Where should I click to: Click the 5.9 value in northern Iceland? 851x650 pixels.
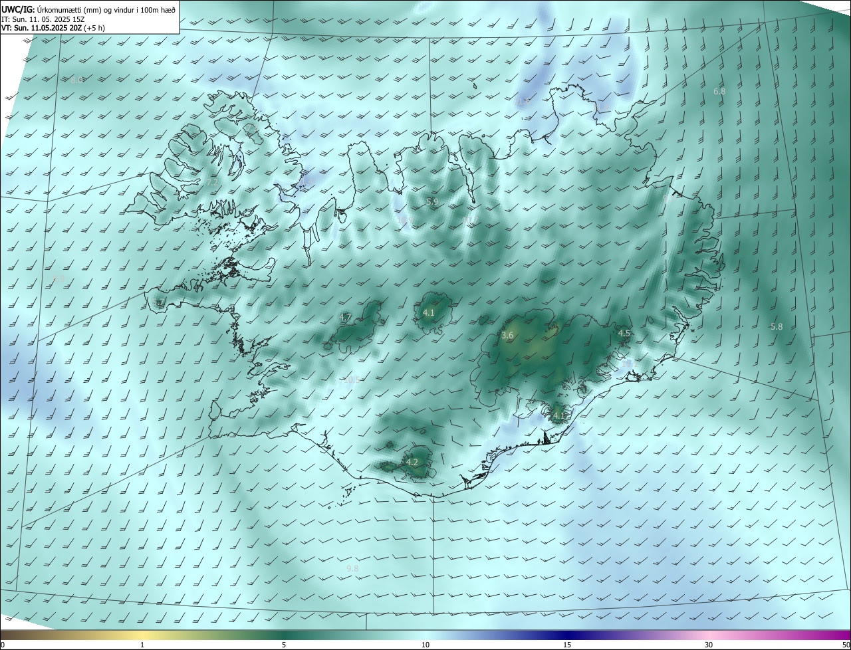click(x=432, y=201)
